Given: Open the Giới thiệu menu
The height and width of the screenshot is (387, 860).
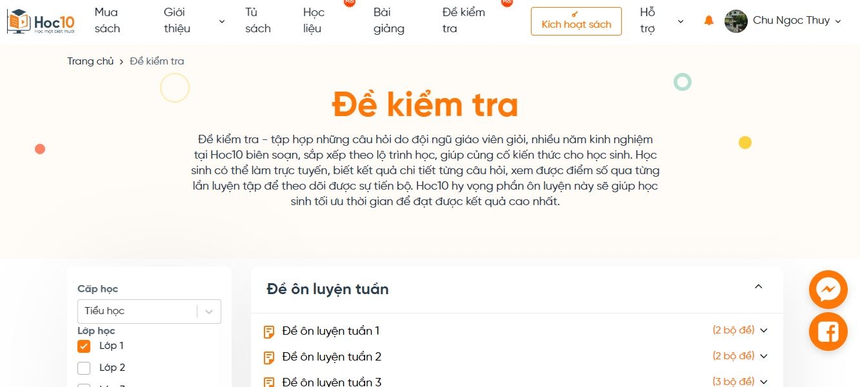Looking at the screenshot, I should (194, 21).
